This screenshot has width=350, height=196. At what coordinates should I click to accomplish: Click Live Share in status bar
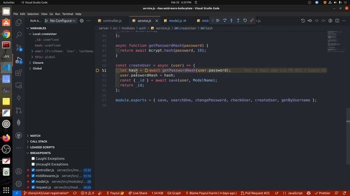(x=138, y=193)
